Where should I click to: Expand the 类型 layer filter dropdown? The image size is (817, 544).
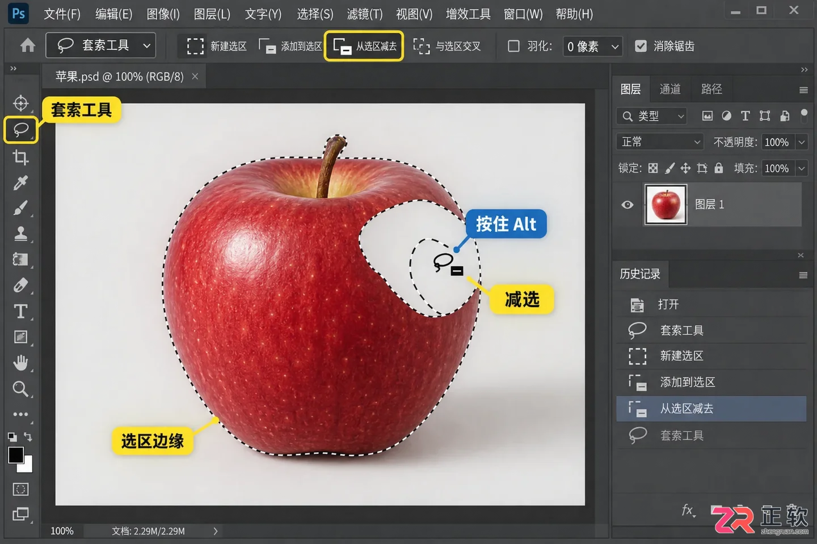coord(652,116)
